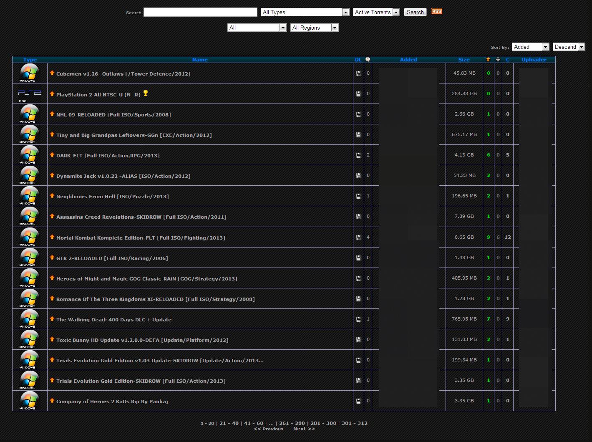The width and height of the screenshot is (592, 442).
Task: Click the download icon for DARK-FLT
Action: point(358,155)
